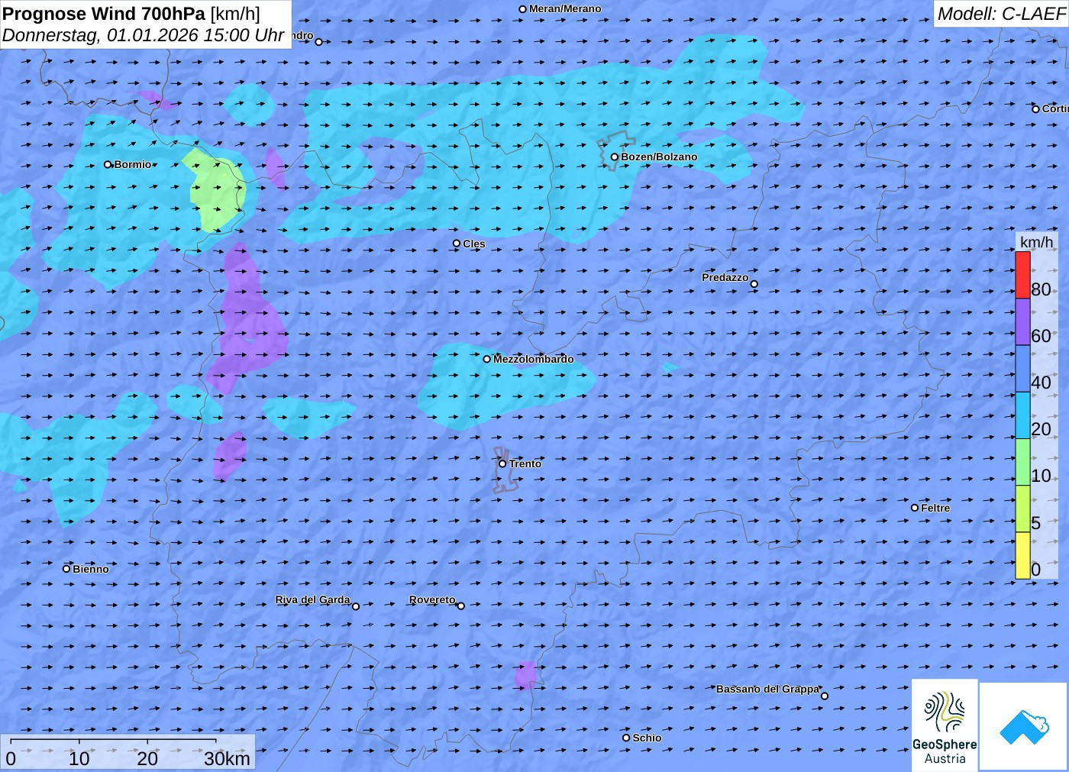Select the Feltre location marker
The width and height of the screenshot is (1069, 772).
[915, 508]
